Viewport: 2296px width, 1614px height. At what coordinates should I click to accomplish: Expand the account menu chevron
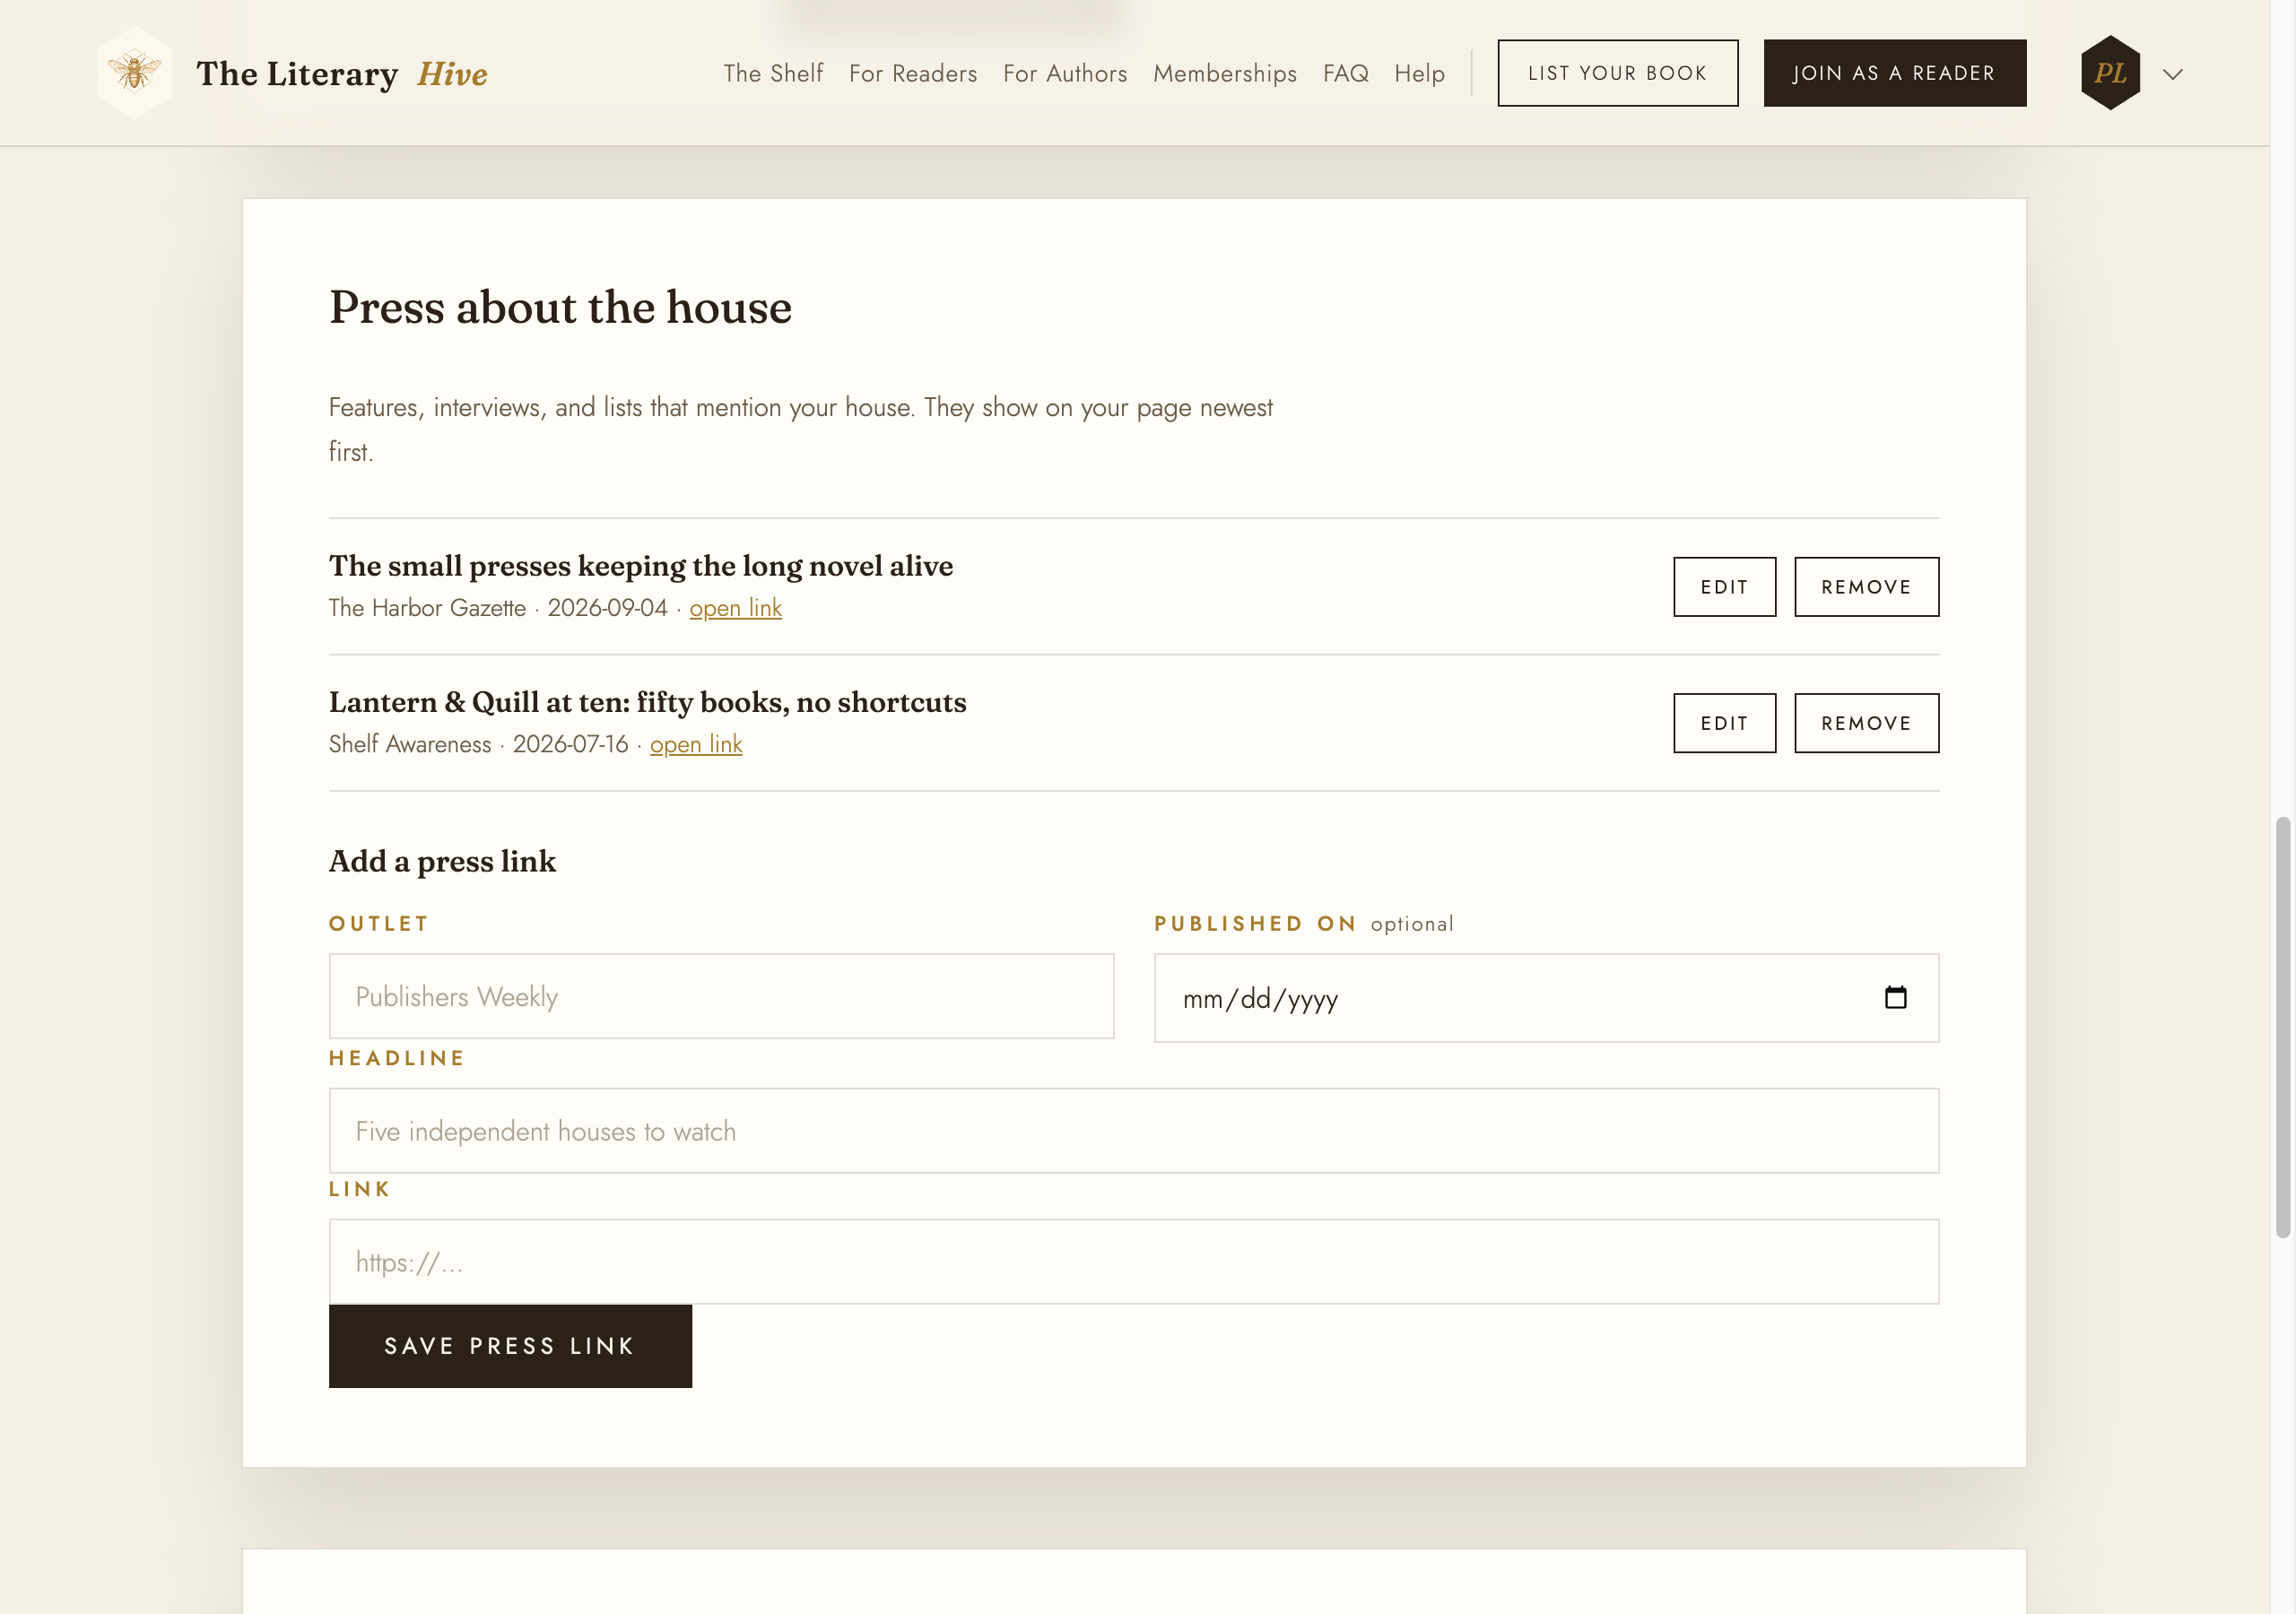pyautogui.click(x=2172, y=74)
